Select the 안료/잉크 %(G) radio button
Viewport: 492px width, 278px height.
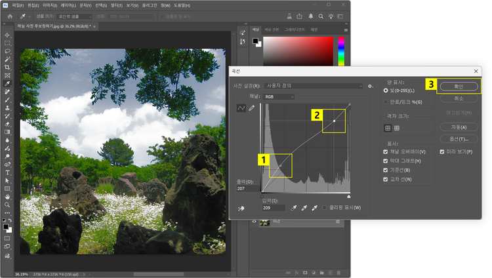pyautogui.click(x=386, y=102)
